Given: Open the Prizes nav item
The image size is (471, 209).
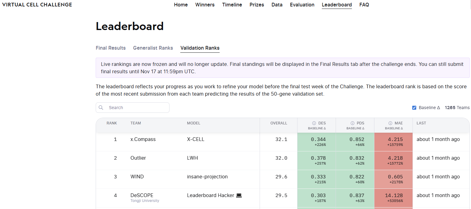Looking at the screenshot, I should (257, 5).
